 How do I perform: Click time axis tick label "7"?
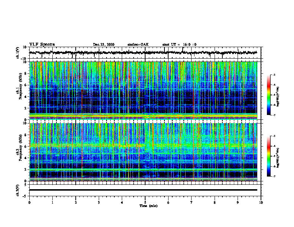pos(192,203)
